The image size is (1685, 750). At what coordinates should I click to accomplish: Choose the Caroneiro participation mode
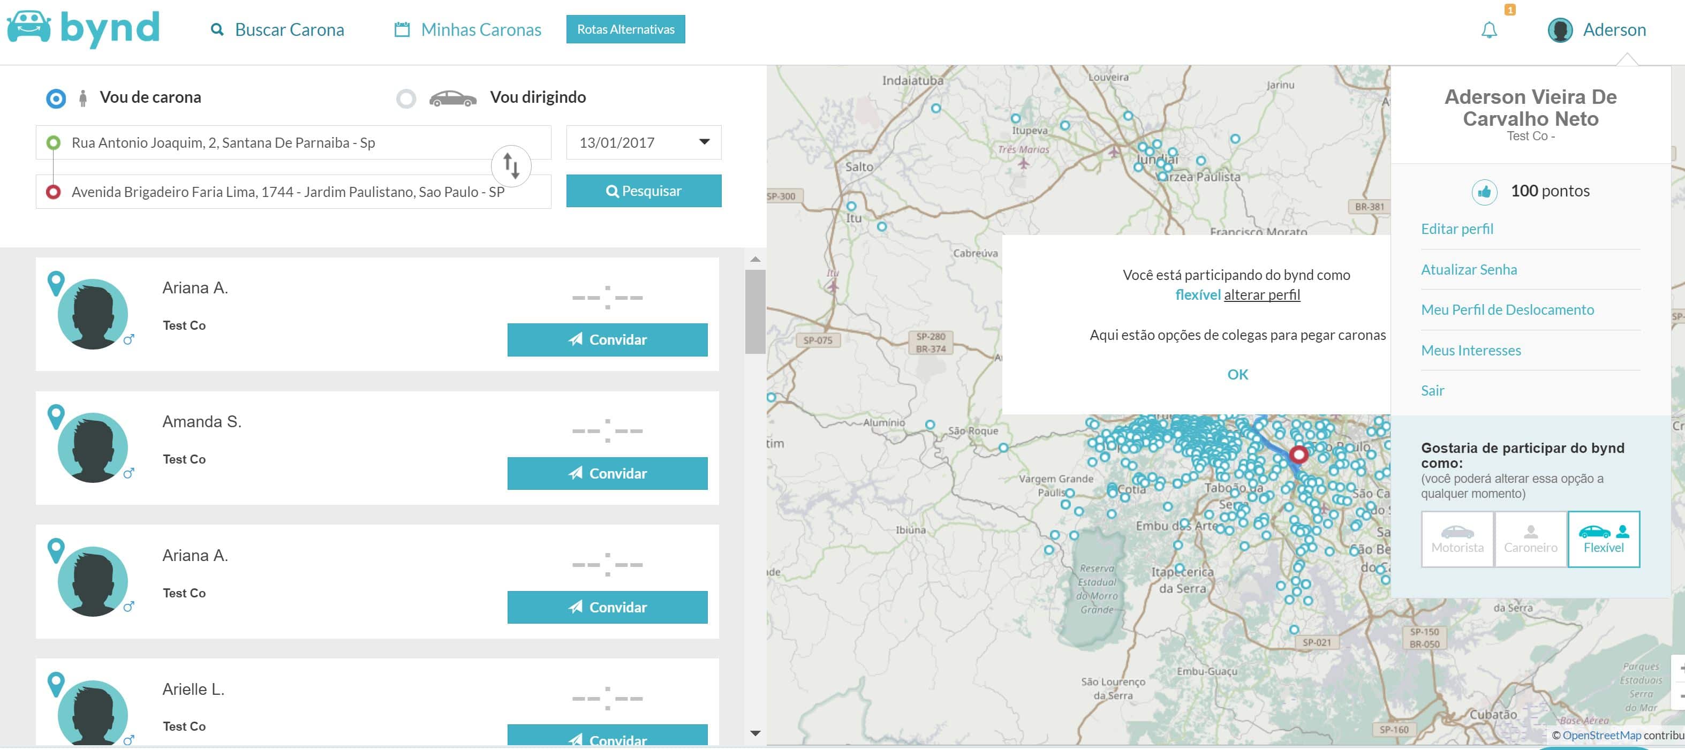1530,540
